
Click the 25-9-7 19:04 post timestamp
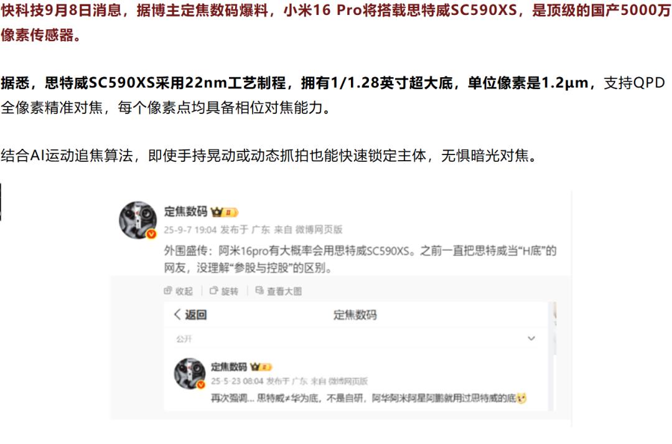pyautogui.click(x=190, y=230)
